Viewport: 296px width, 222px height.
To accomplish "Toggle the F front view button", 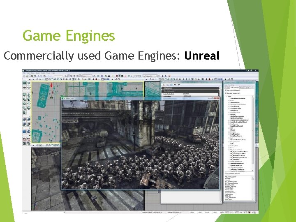I will point(76,79).
